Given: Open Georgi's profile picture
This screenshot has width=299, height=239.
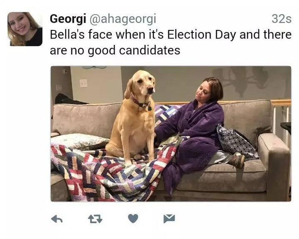Looking at the screenshot, I should 25,29.
